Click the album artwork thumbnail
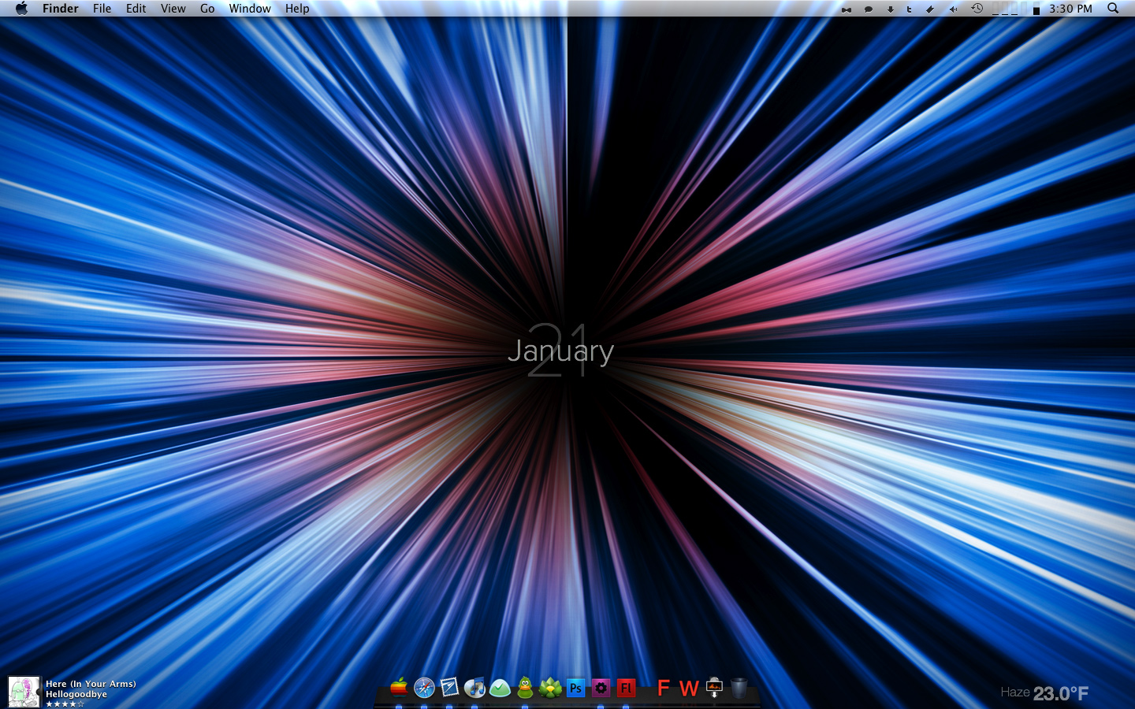Screen dimensions: 1135x709 pyautogui.click(x=24, y=692)
